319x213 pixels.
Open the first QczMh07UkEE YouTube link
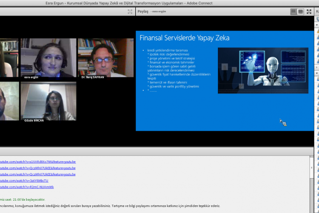37,168
